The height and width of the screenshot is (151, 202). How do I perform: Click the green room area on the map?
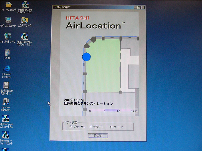[103, 65]
